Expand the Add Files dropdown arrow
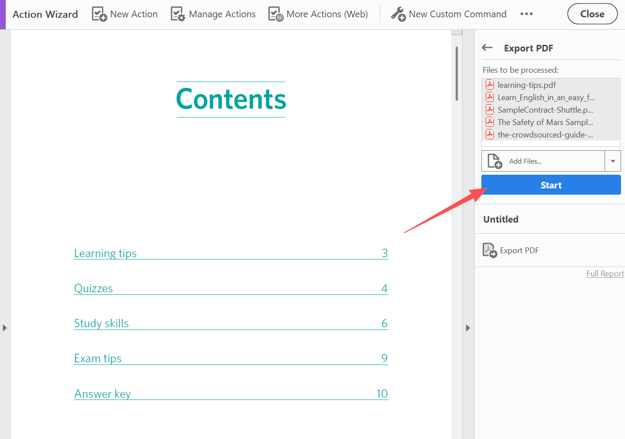 [x=613, y=161]
